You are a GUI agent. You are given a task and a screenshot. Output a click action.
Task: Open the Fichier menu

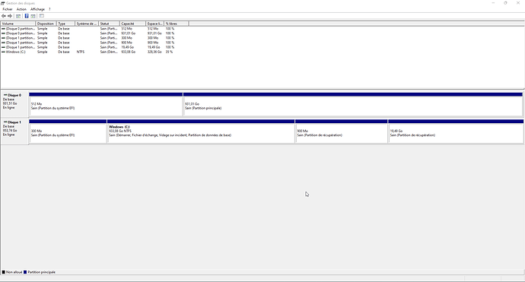coord(8,9)
